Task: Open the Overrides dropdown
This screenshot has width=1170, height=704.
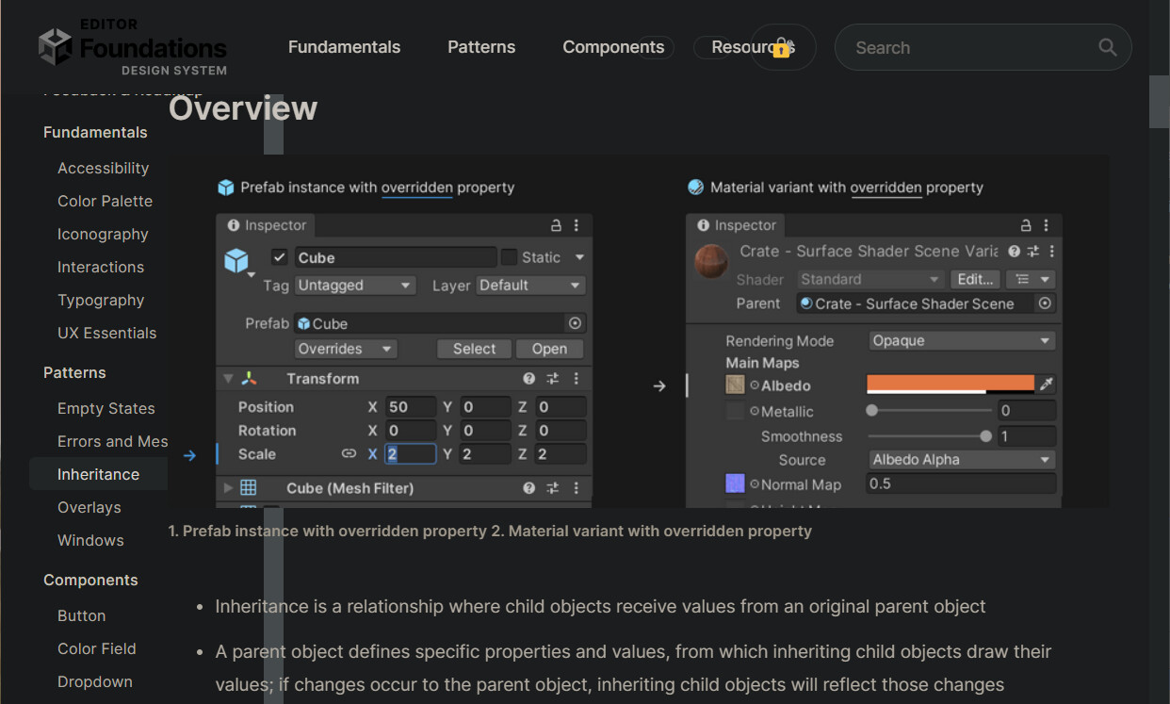Action: pyautogui.click(x=345, y=348)
